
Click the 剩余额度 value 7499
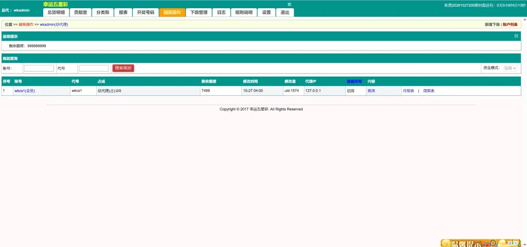click(206, 91)
